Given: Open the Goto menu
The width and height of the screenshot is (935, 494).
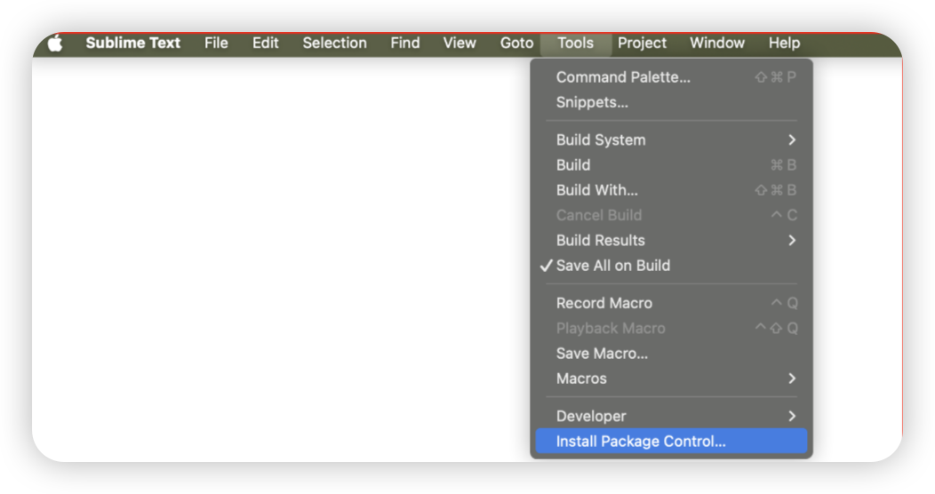Looking at the screenshot, I should click(x=516, y=43).
